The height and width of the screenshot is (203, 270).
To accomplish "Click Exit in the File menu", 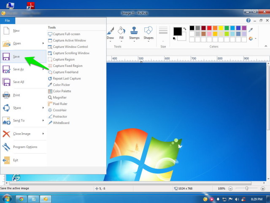I will (23, 160).
